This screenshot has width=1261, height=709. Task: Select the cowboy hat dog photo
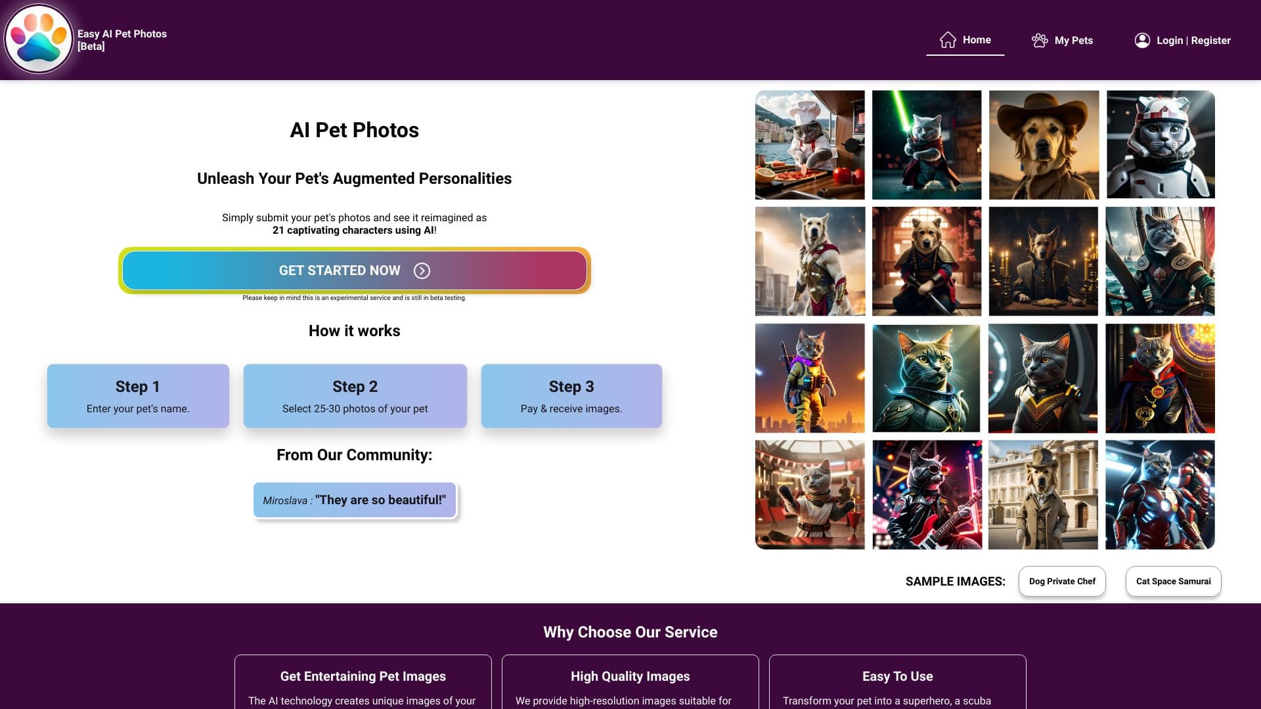(x=1043, y=144)
